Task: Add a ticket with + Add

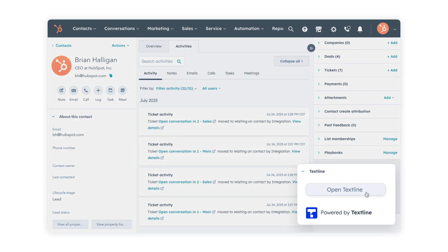Action: (x=392, y=70)
